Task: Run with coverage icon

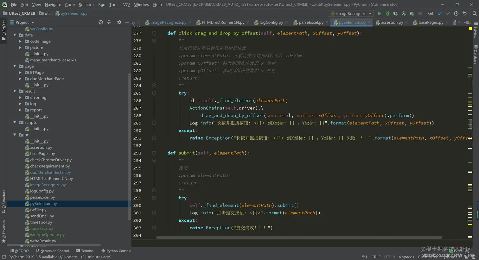Action: click(395, 14)
